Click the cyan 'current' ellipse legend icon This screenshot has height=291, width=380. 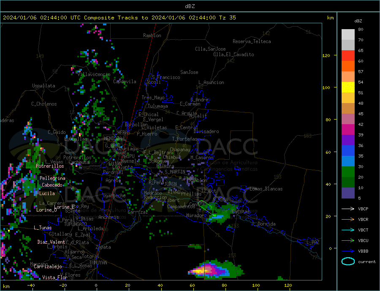point(348,261)
